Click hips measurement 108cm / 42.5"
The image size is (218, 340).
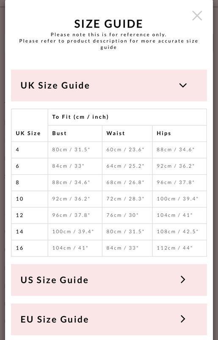177,232
